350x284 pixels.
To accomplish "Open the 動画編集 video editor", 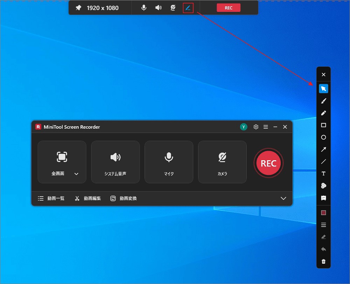I will (88, 198).
